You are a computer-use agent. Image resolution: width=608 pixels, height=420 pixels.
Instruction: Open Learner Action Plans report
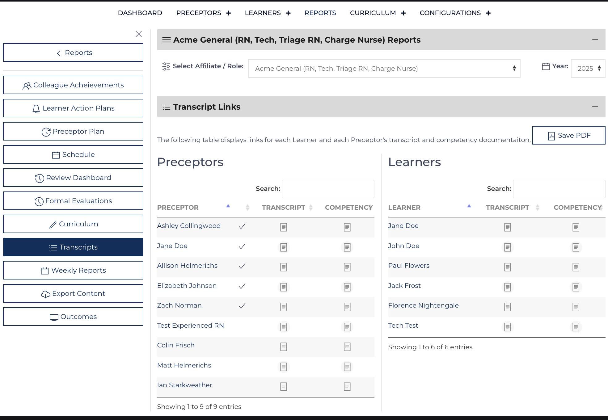pos(73,108)
